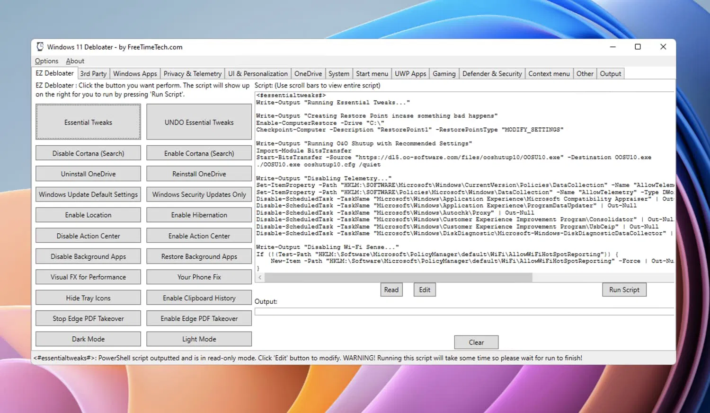
Task: Open the Windows Apps tab
Action: [x=135, y=74]
